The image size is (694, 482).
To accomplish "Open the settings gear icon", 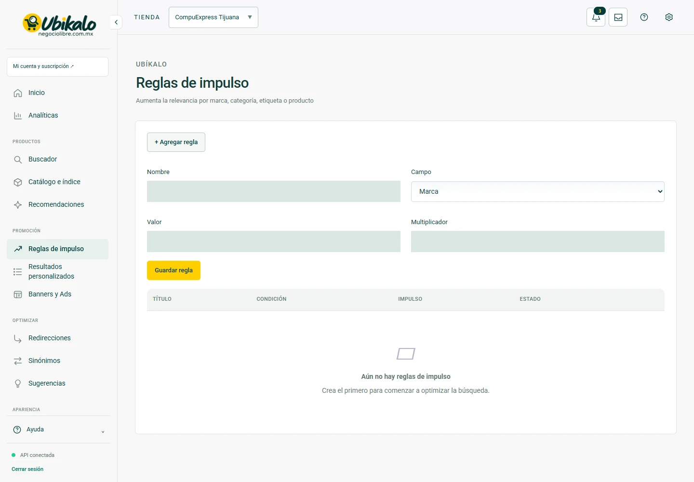I will (x=669, y=17).
